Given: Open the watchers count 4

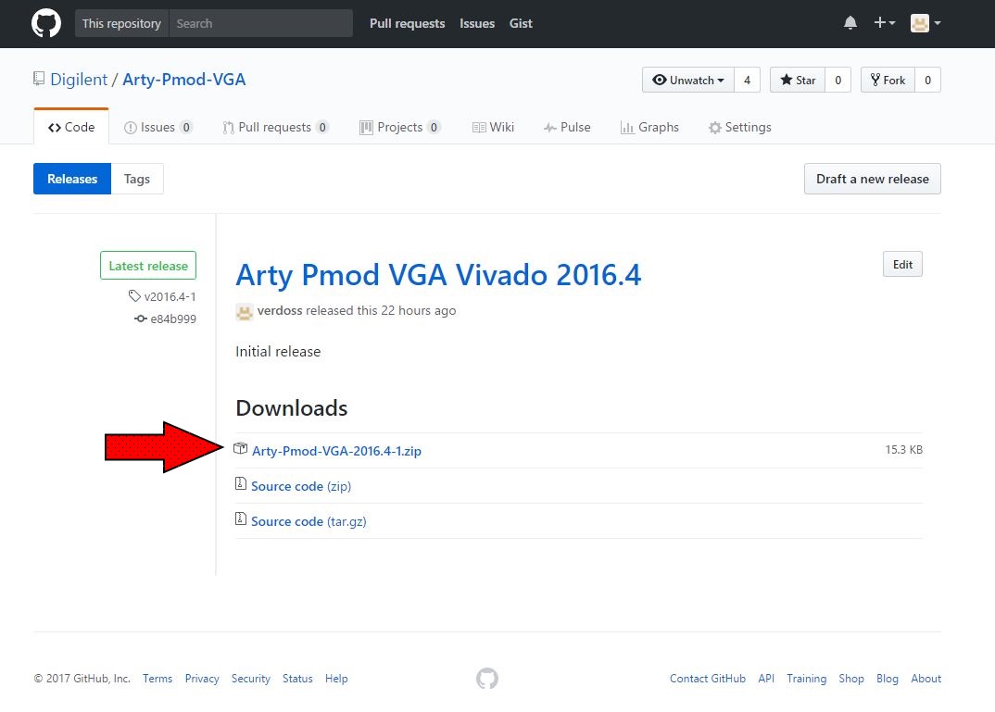Looking at the screenshot, I should (x=747, y=80).
